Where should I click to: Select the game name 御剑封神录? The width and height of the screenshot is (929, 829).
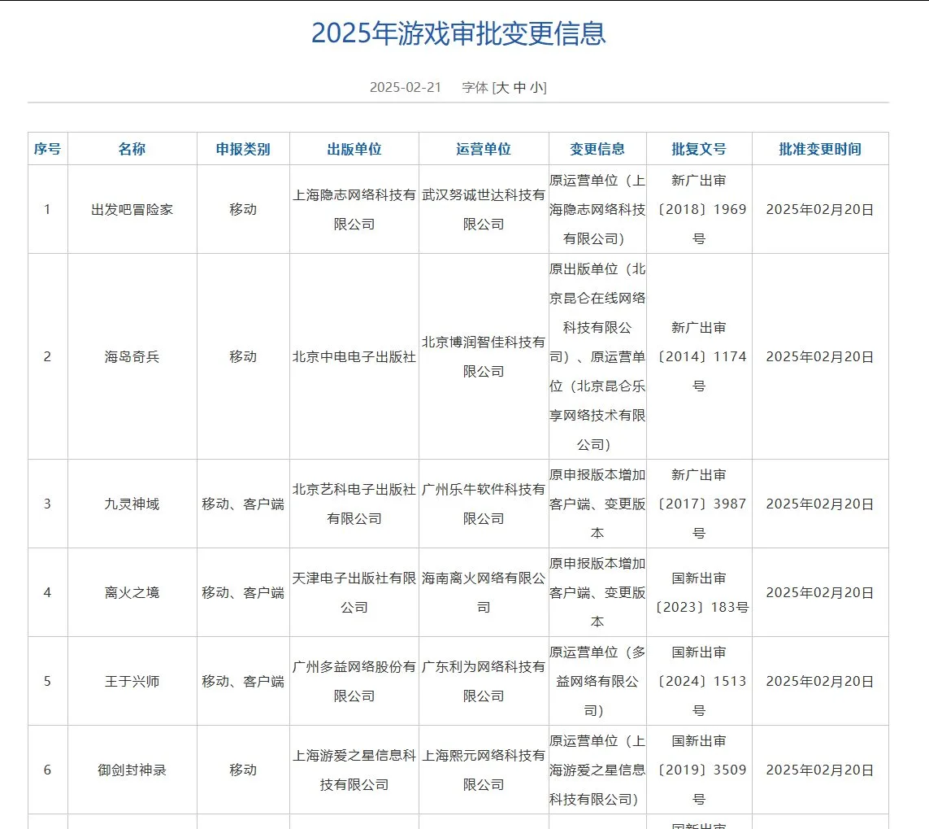pos(132,770)
